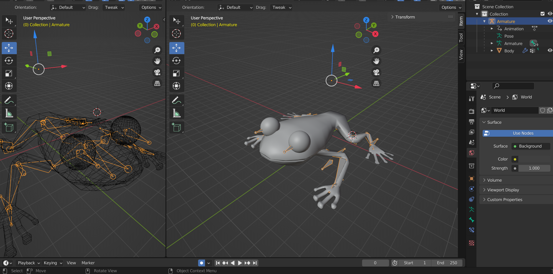Select the Measure tool in left viewport
This screenshot has width=553, height=274.
click(9, 113)
